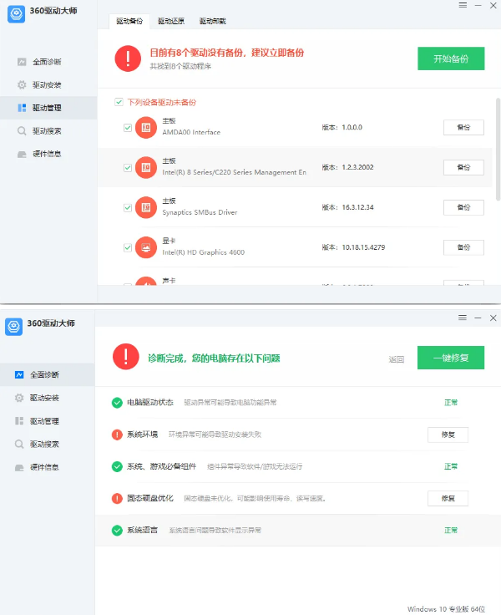Viewport: 501px width, 615px height.
Task: Click 驱动管理 icon in lower window sidebar
Action: click(19, 421)
